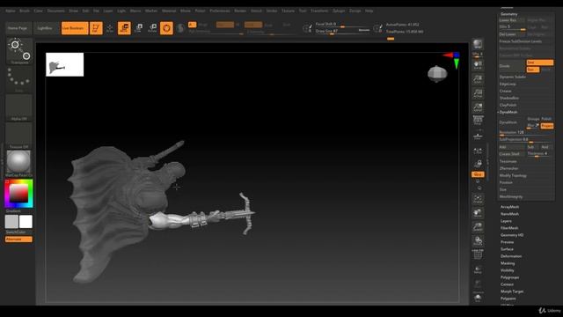Expand the Crease section
The height and width of the screenshot is (317, 563).
[x=505, y=91]
